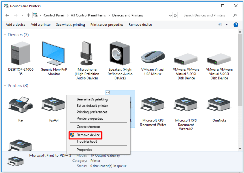
Task: Select the Microphone High Definition Audio Device icon
Action: tap(87, 53)
